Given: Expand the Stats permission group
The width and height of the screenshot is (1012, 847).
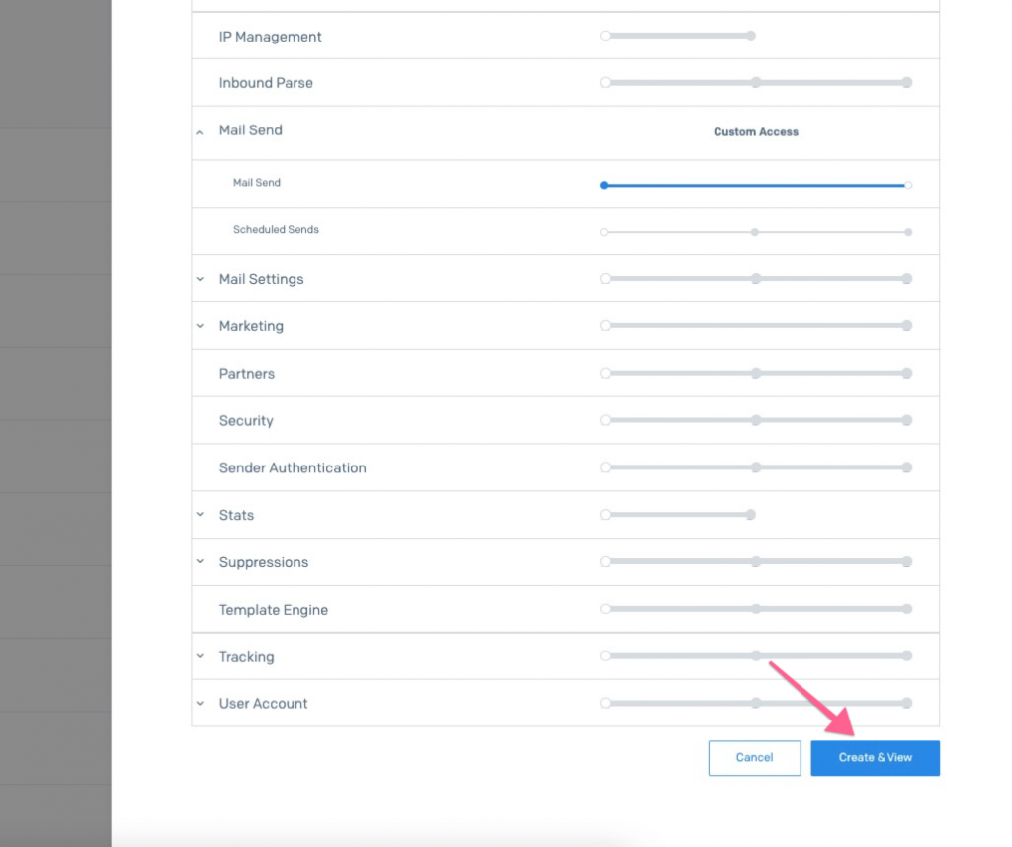Looking at the screenshot, I should pyautogui.click(x=200, y=515).
